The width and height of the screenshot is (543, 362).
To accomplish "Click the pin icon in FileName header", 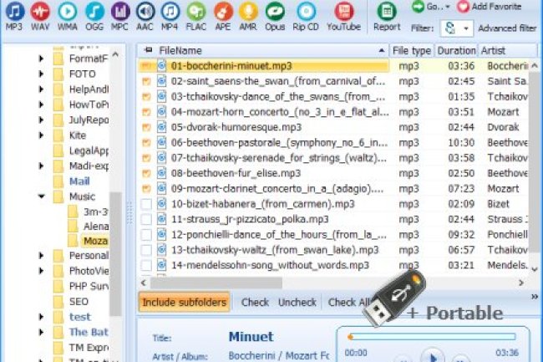I will point(148,50).
